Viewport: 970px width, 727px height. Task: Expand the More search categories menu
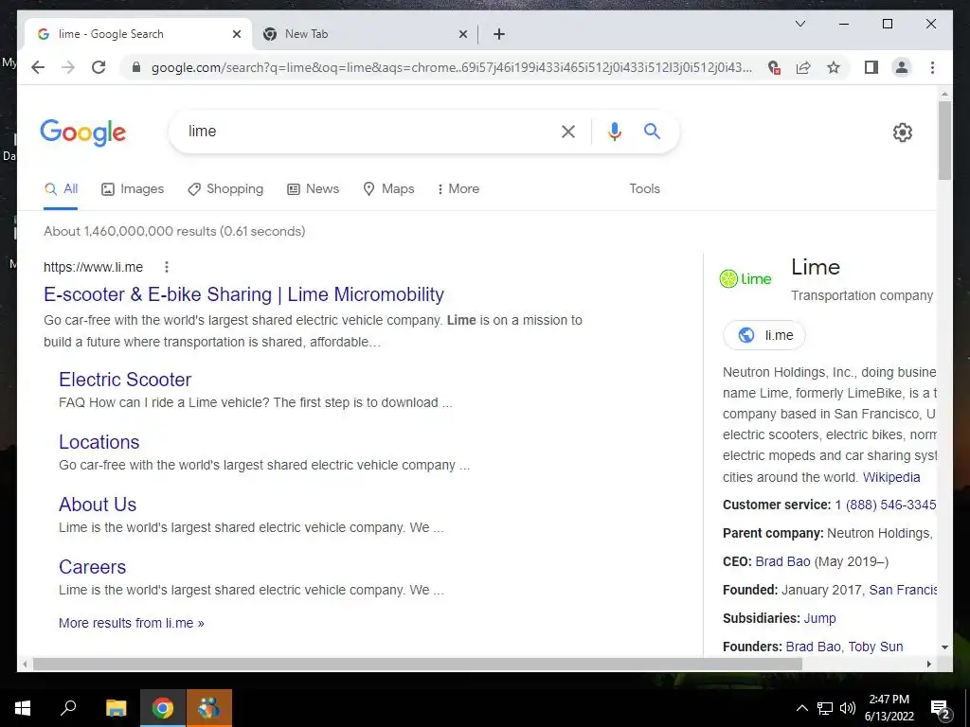[x=458, y=189]
